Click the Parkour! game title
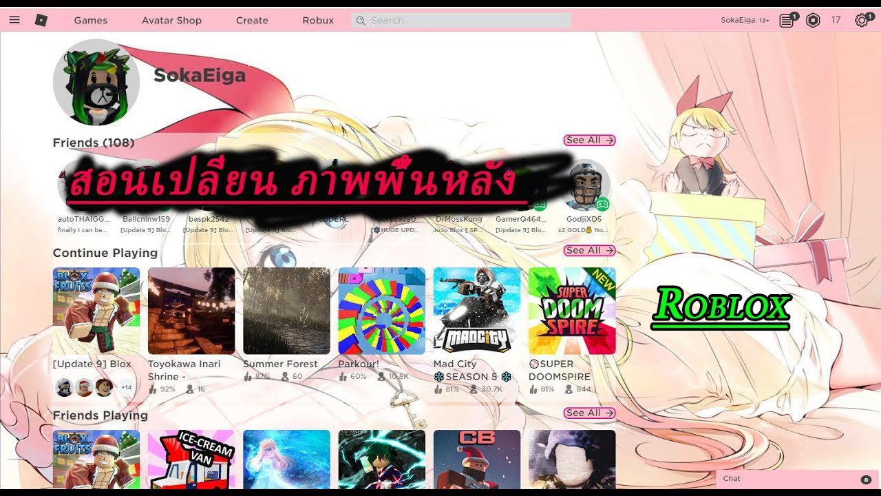Viewport: 881px width, 496px height. (x=359, y=364)
